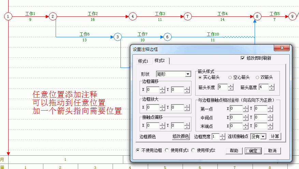
Task: Open the 连线接触点 dropdown
Action: click(263, 136)
